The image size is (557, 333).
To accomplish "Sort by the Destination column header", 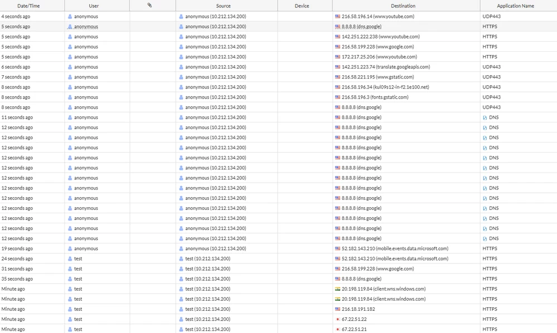I will 403,6.
